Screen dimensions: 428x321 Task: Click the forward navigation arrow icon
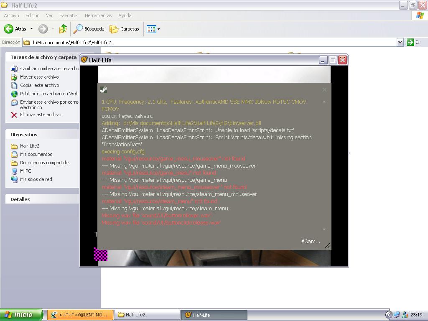pyautogui.click(x=43, y=29)
